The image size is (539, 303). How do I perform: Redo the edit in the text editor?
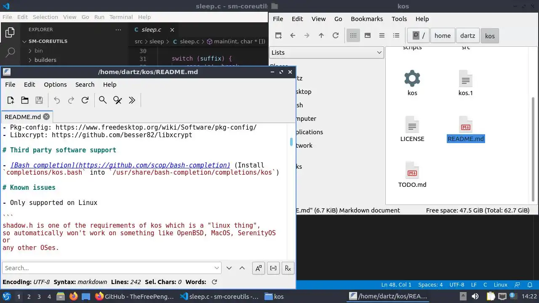[x=71, y=100]
